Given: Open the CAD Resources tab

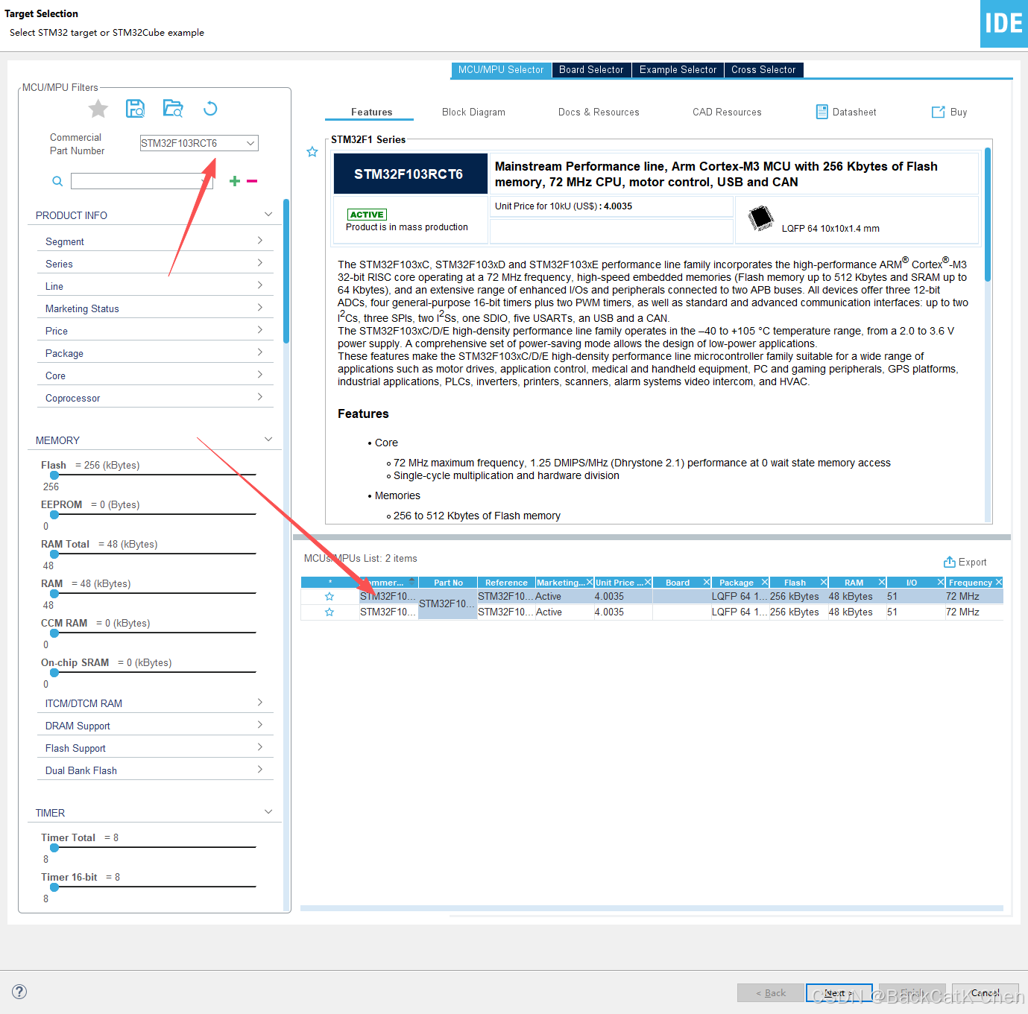Looking at the screenshot, I should click(x=727, y=113).
